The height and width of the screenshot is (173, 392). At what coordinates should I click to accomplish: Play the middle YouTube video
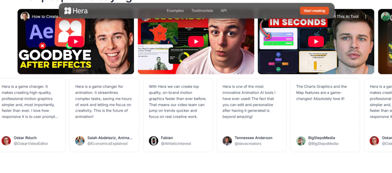pos(196,42)
